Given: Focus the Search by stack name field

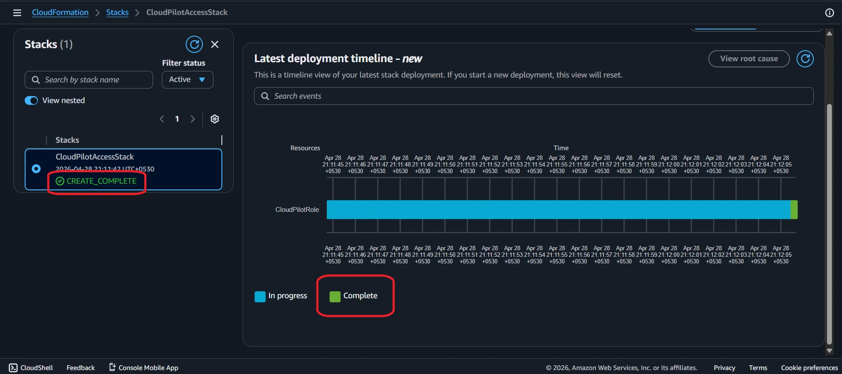Looking at the screenshot, I should (x=89, y=80).
